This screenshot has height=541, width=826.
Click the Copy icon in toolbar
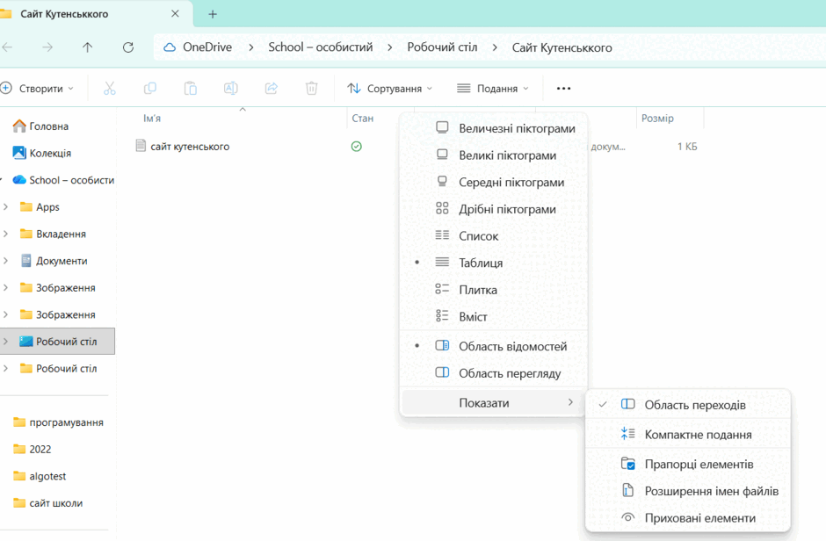pos(150,89)
